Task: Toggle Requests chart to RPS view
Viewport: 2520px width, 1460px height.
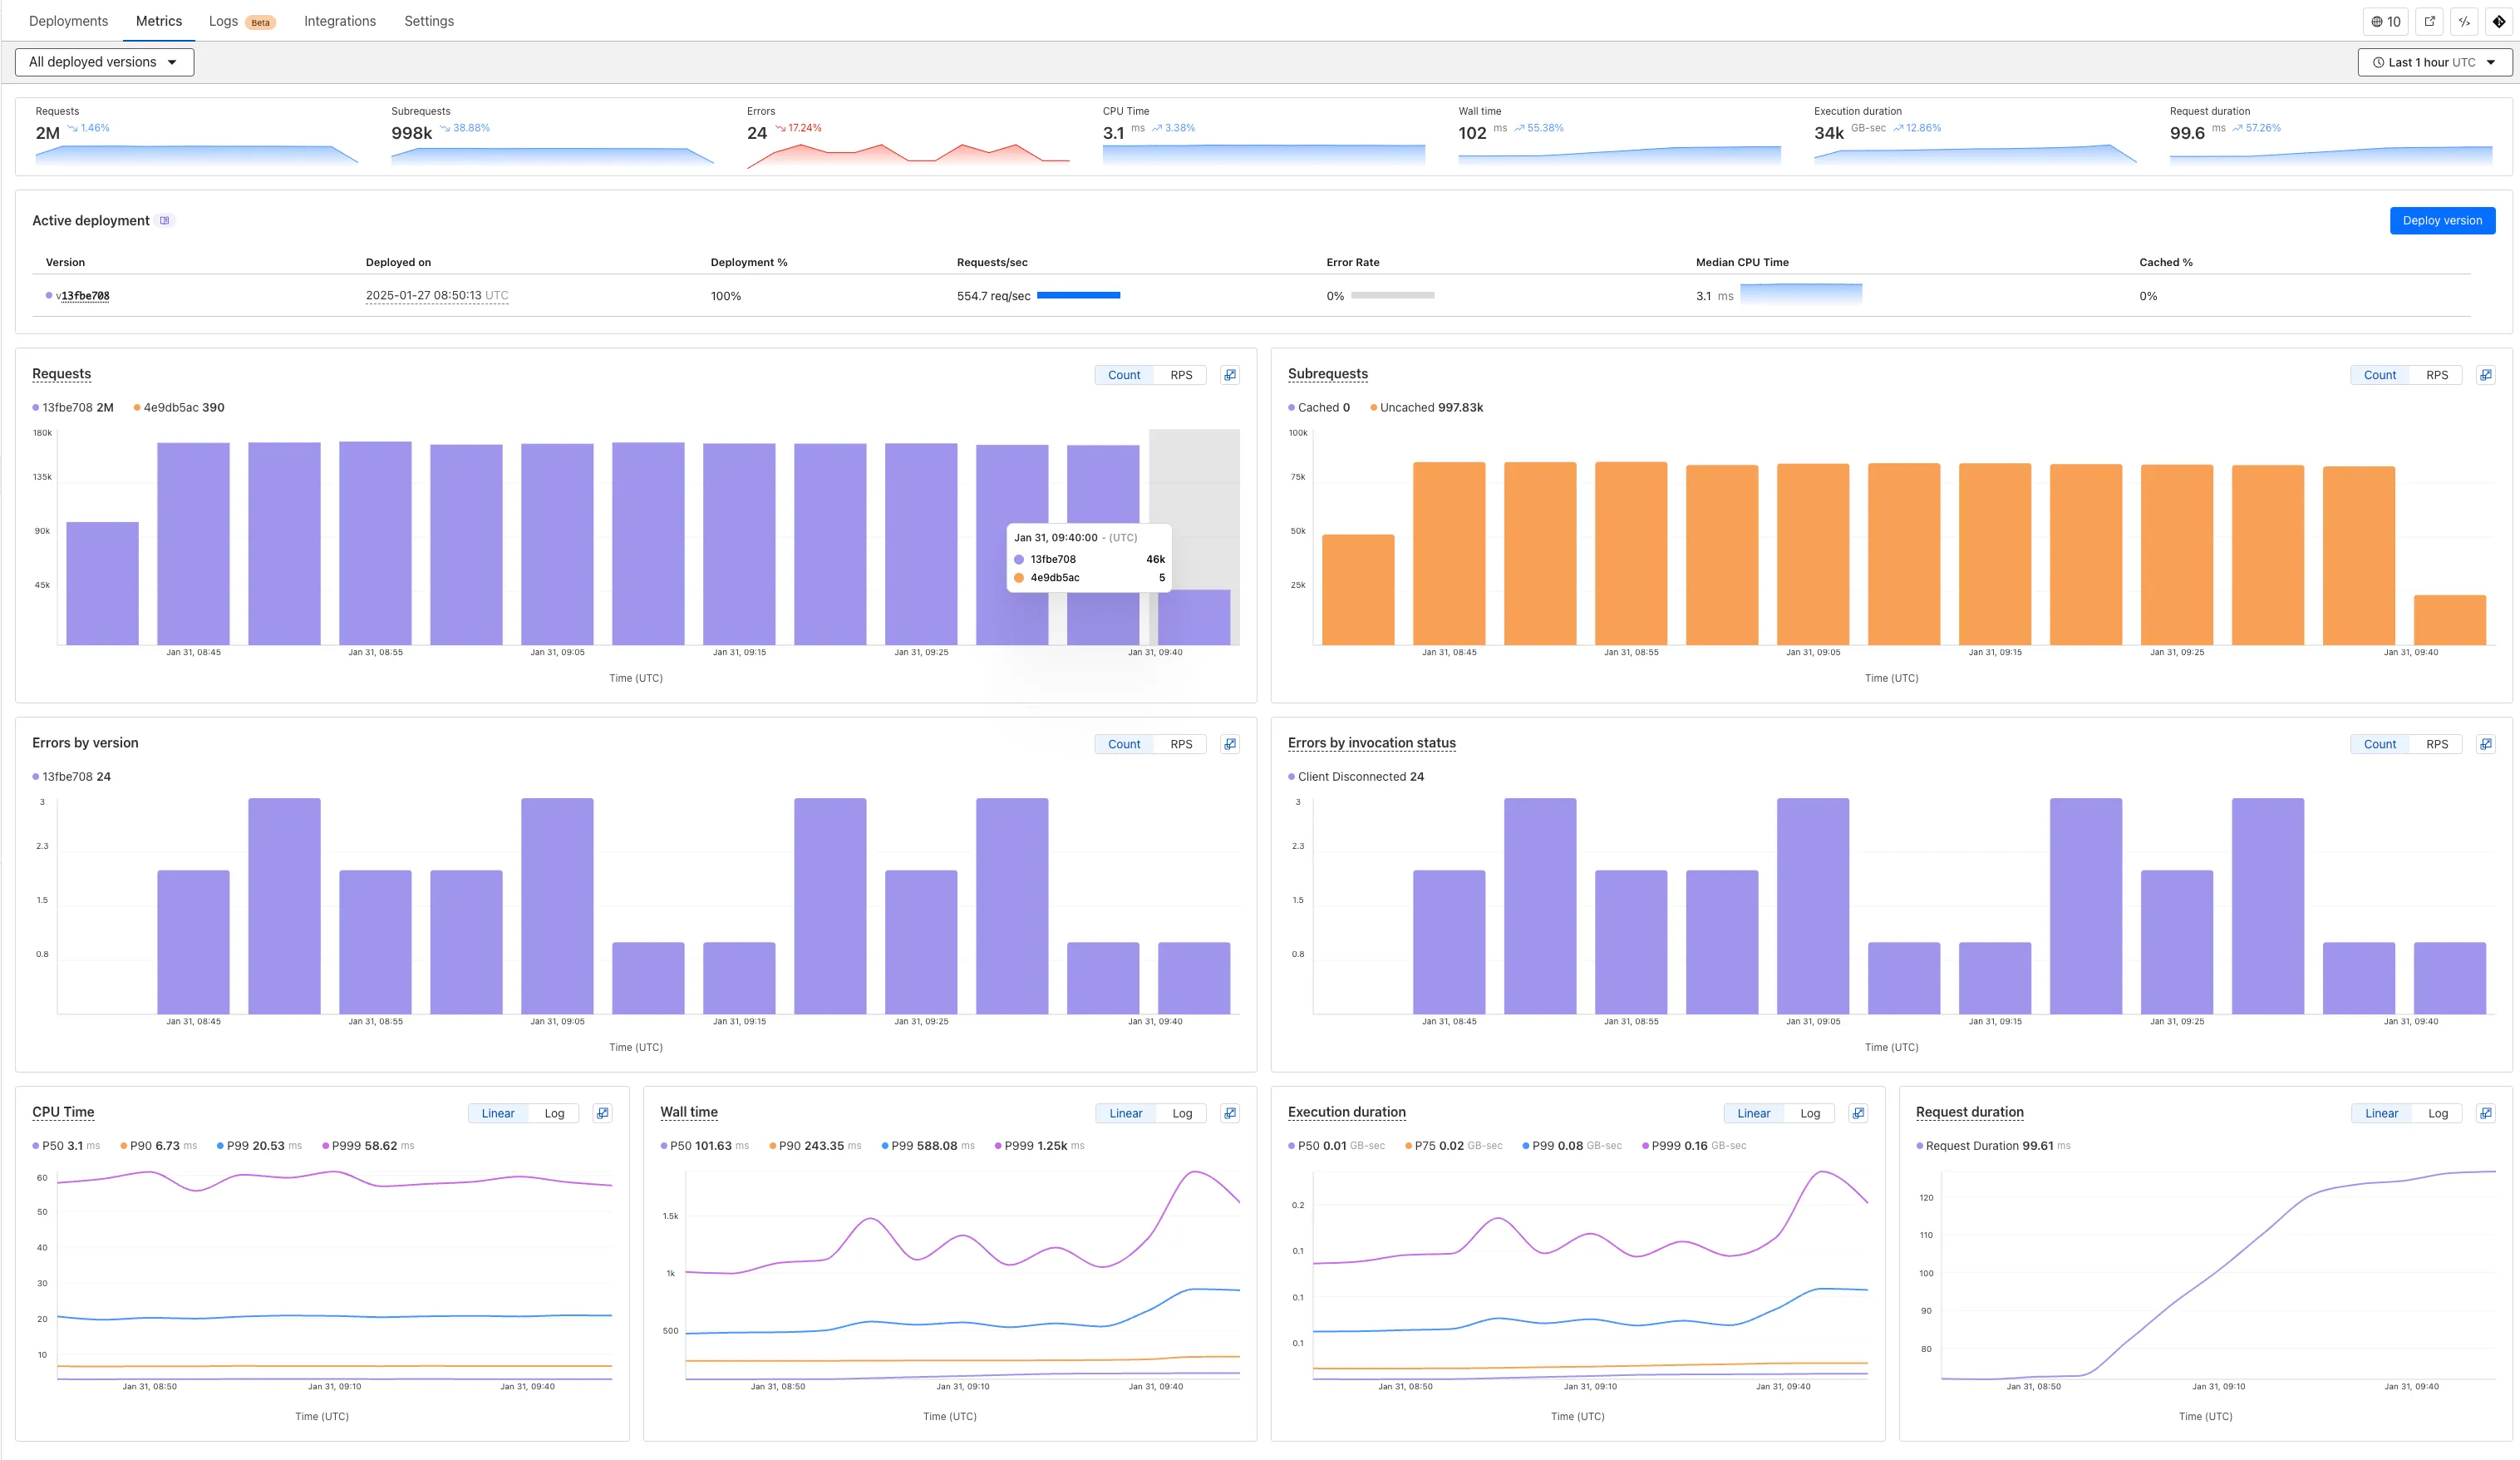Action: 1178,373
